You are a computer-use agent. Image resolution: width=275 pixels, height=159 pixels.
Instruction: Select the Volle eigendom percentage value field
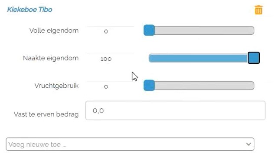[110, 31]
